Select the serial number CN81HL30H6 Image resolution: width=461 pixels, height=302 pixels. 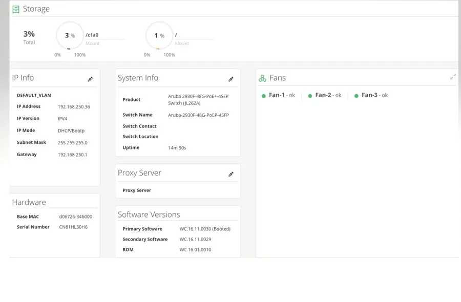(73, 227)
